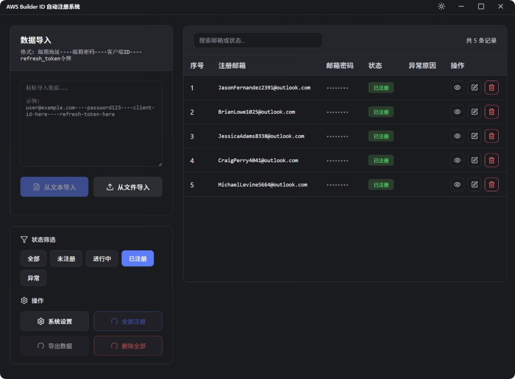
Task: Reveal password for JessicaAdams8338 via eye icon
Action: (x=457, y=136)
